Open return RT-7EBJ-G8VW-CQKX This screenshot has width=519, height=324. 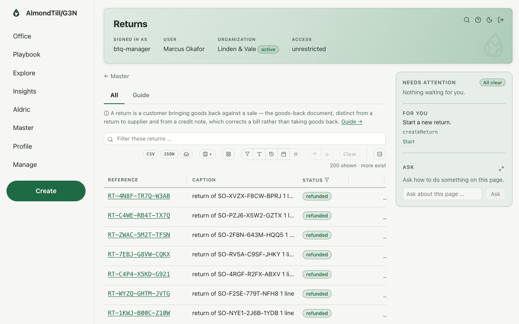pyautogui.click(x=139, y=254)
